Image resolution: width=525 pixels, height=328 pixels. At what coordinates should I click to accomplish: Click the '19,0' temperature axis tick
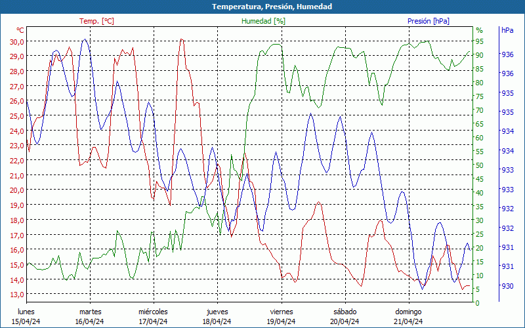(17, 205)
